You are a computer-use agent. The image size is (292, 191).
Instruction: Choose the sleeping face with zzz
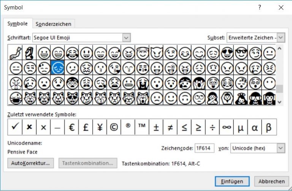[x=241, y=83]
